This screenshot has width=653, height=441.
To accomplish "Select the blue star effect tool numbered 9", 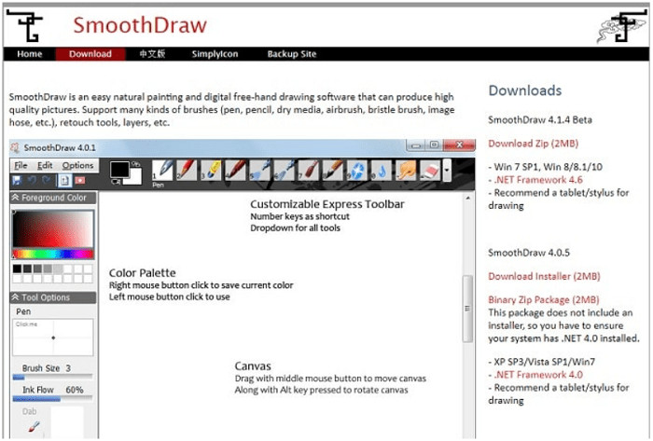I will (357, 171).
